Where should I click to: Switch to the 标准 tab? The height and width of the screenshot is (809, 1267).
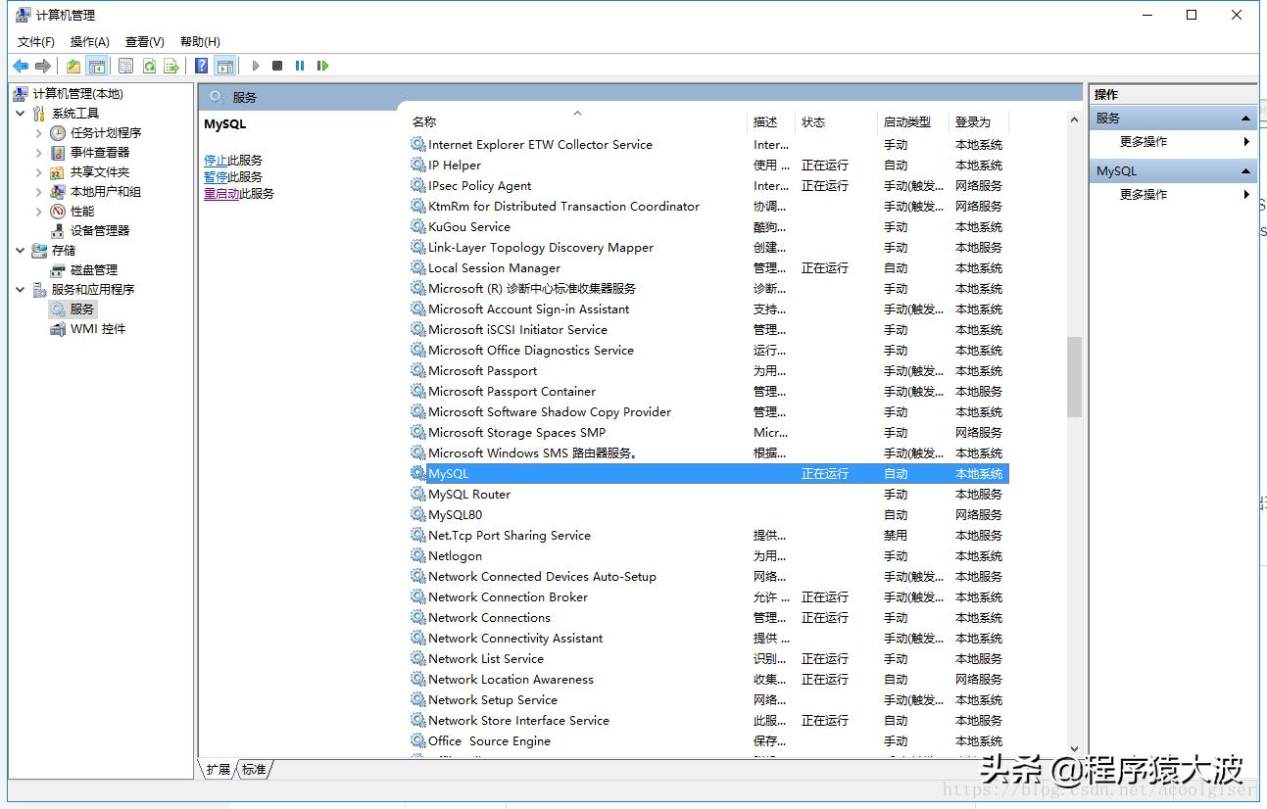click(253, 770)
